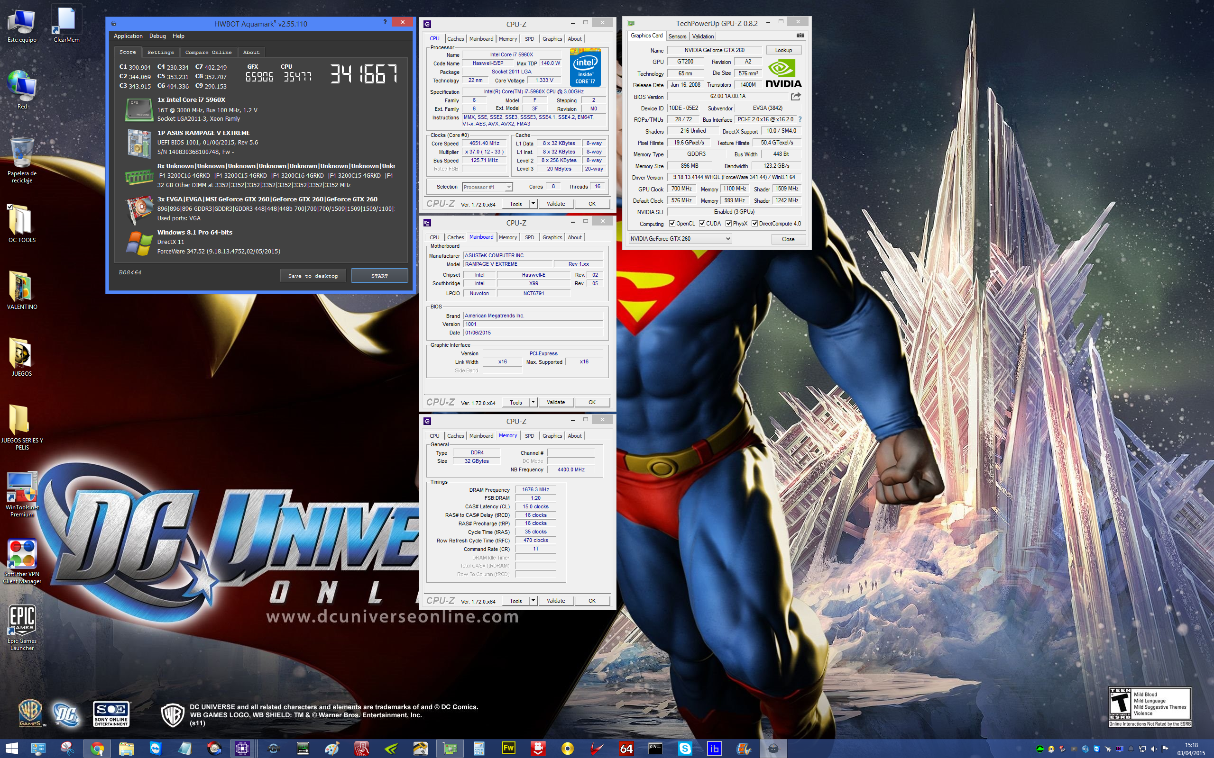This screenshot has height=758, width=1214.
Task: Toggle the CUDA checkbox in GPU-Z
Action: pyautogui.click(x=702, y=224)
